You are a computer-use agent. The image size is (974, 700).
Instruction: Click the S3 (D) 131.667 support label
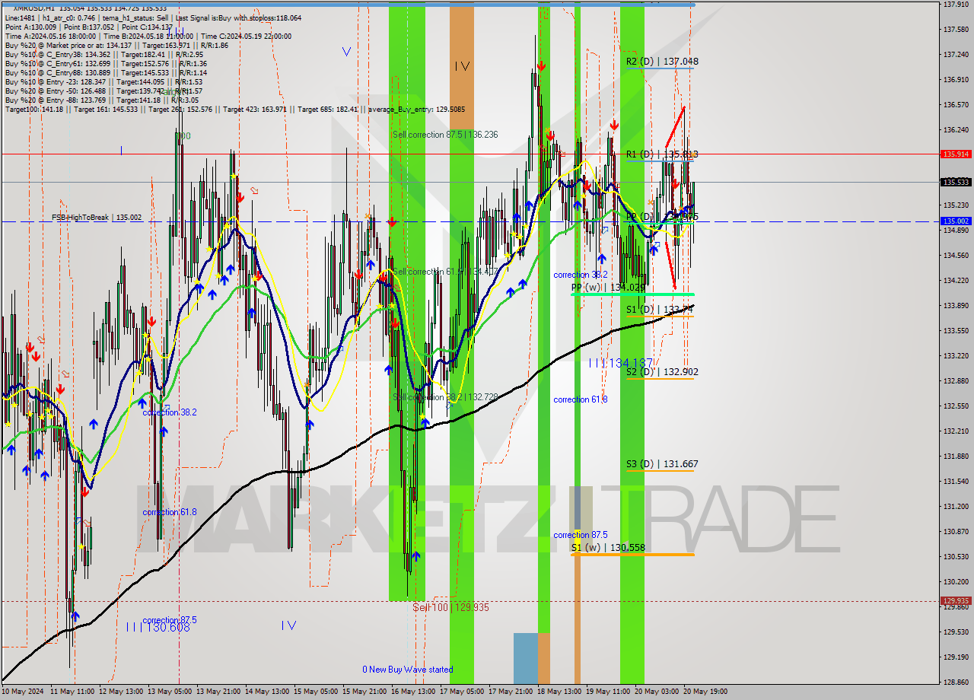click(x=662, y=464)
